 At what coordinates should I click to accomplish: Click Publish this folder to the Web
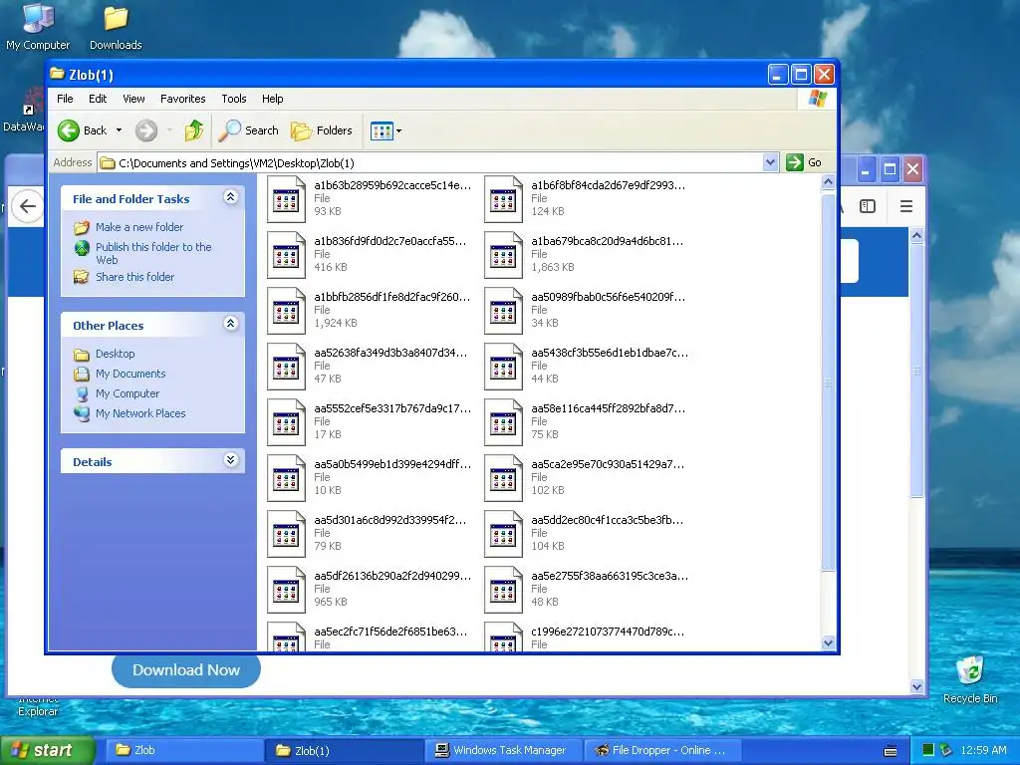153,253
